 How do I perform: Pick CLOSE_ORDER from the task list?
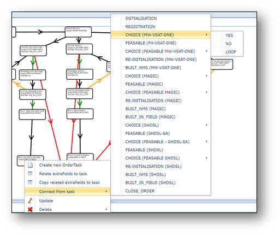click(140, 191)
